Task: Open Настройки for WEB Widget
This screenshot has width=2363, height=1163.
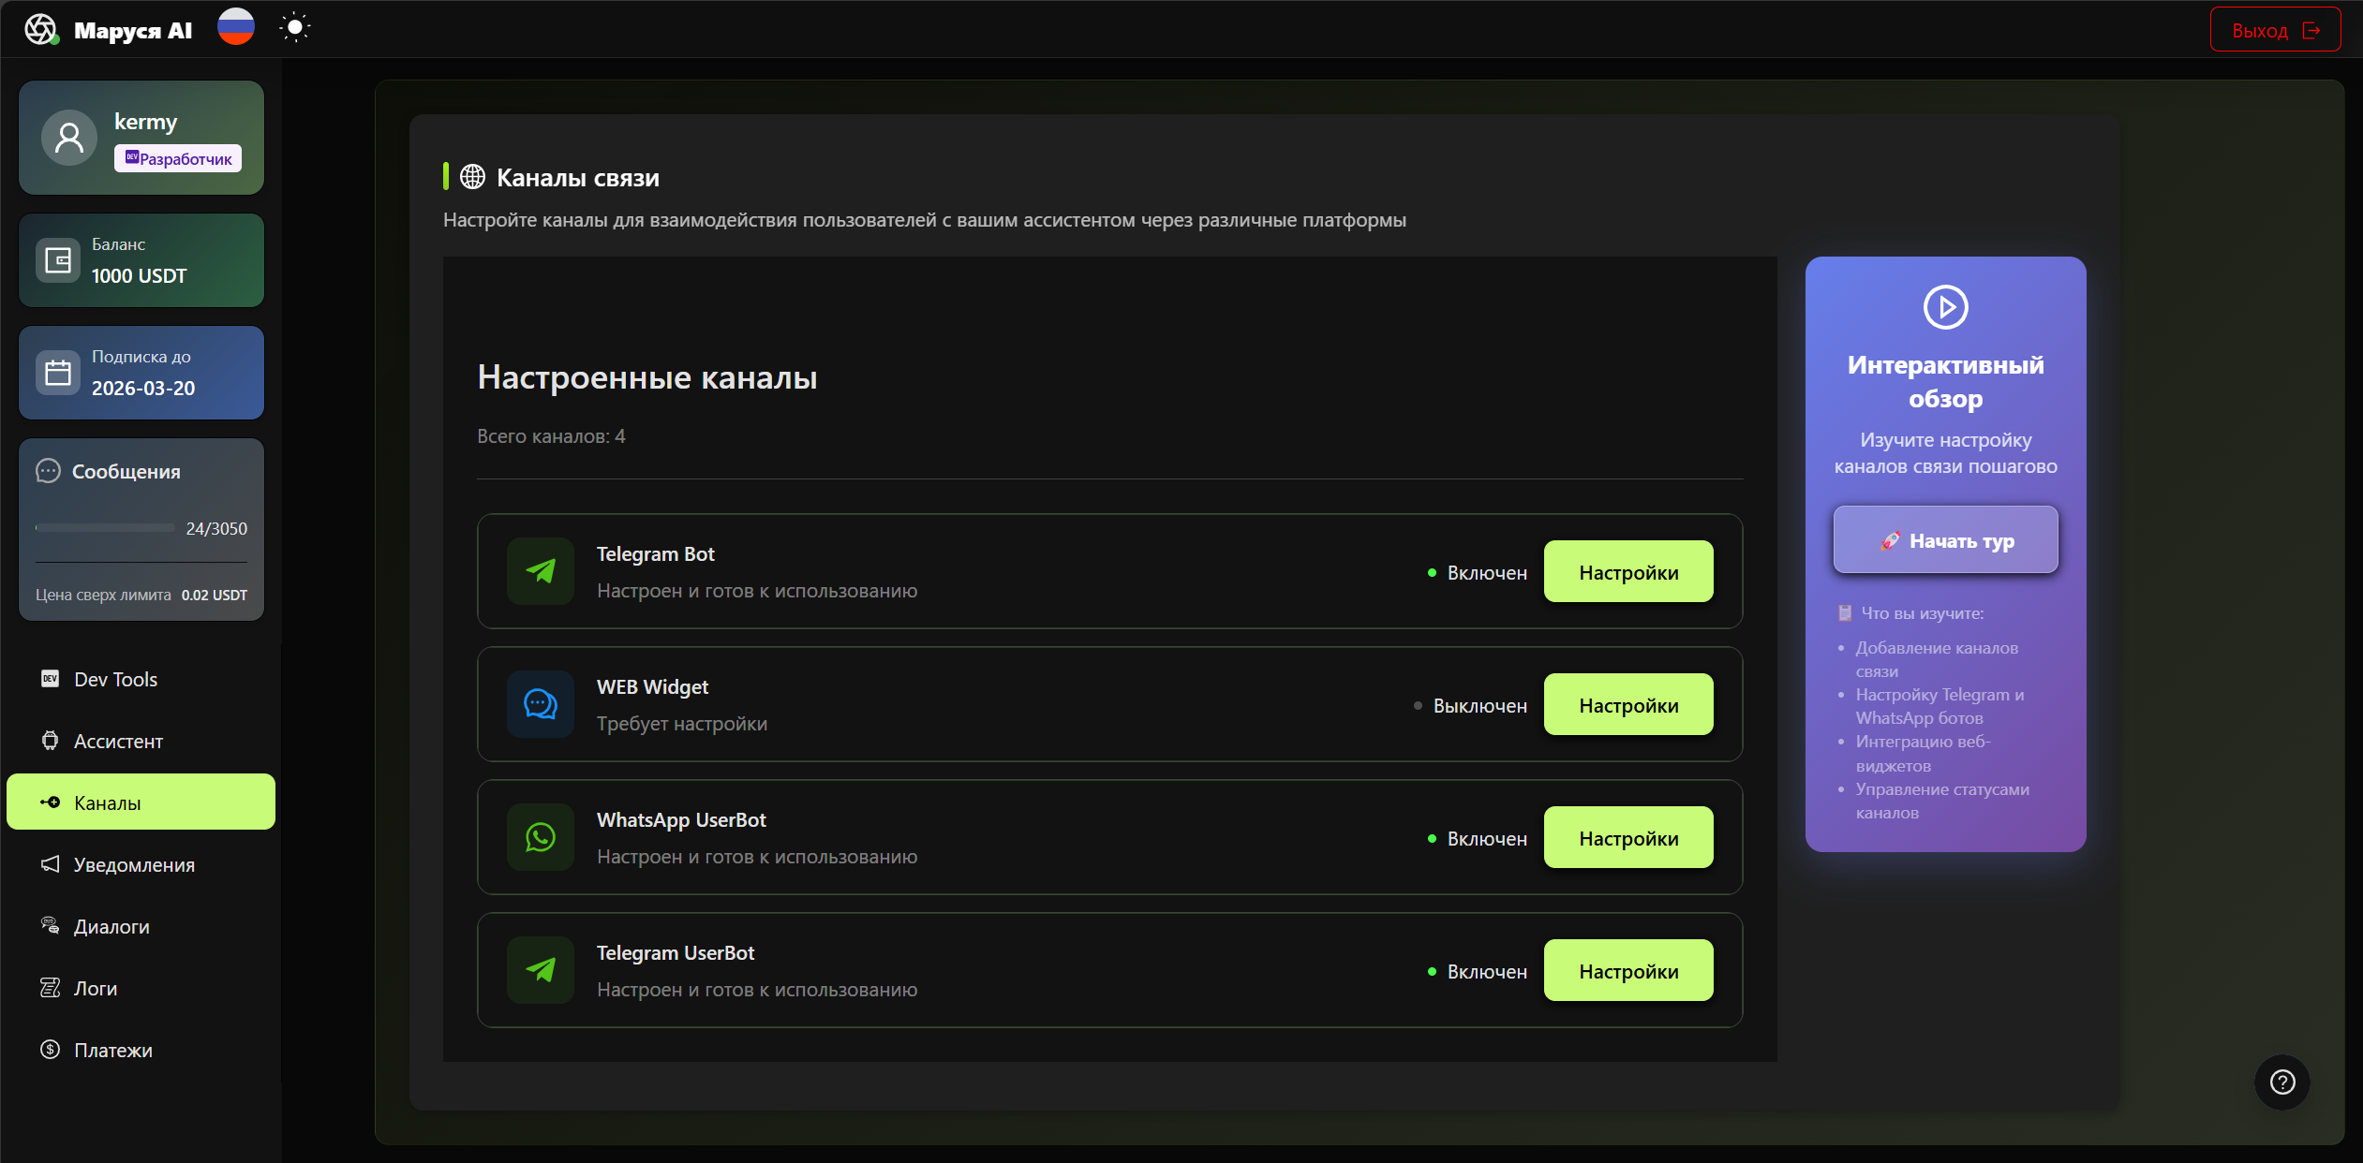Action: (1627, 704)
